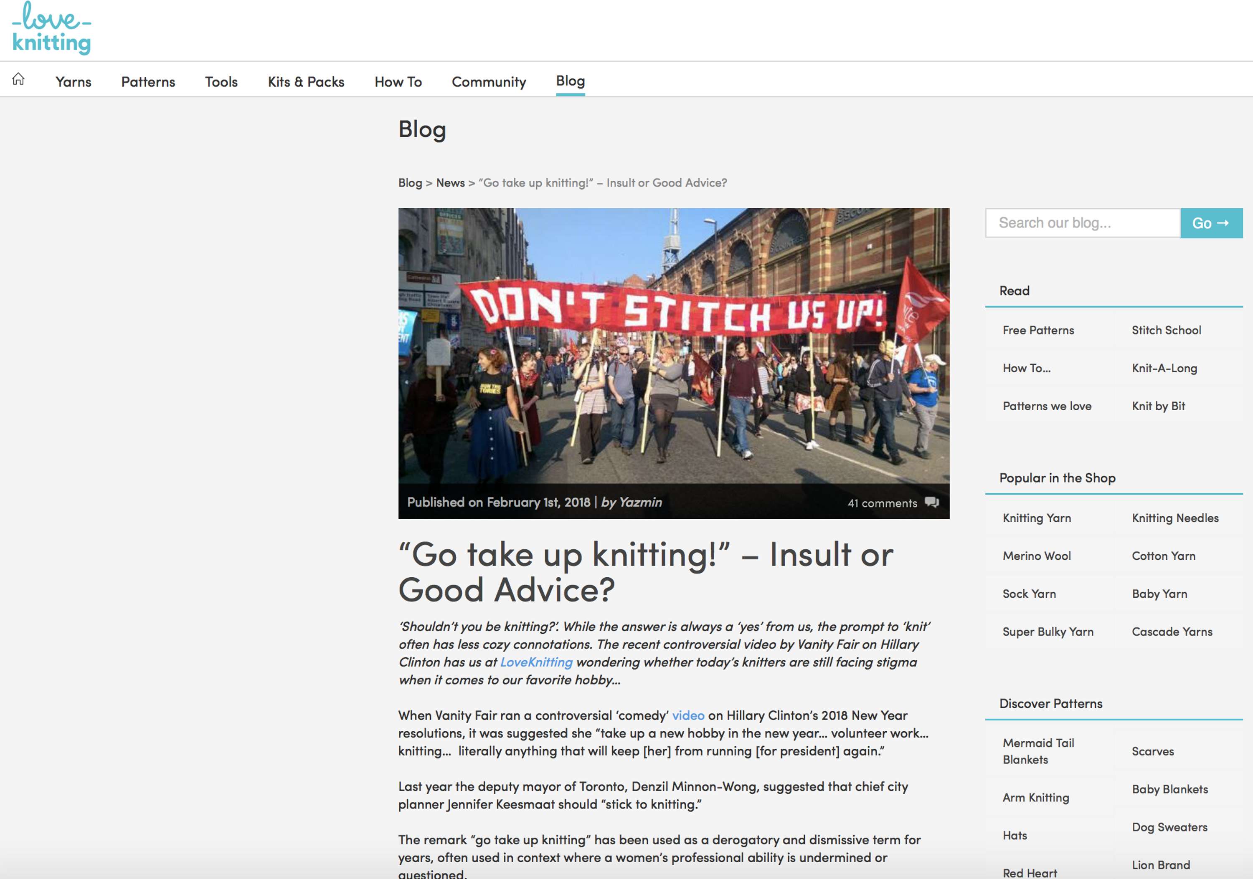Open Stitch School link
This screenshot has width=1253, height=879.
[1166, 330]
